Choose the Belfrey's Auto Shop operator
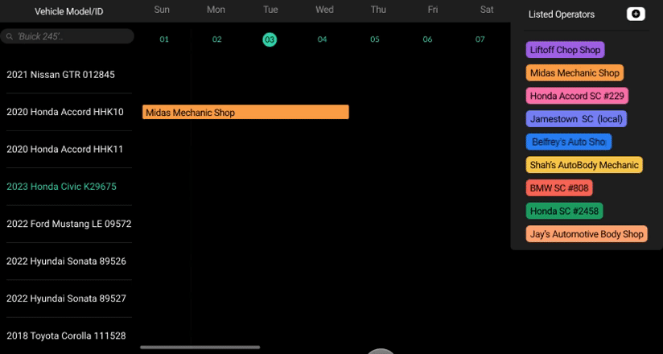The height and width of the screenshot is (354, 663). 569,142
